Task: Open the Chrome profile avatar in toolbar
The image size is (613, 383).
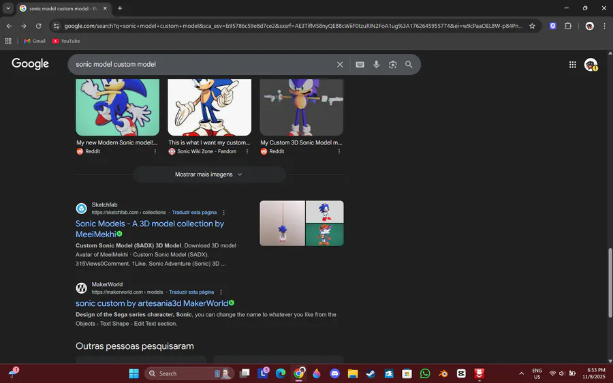Action: (590, 26)
